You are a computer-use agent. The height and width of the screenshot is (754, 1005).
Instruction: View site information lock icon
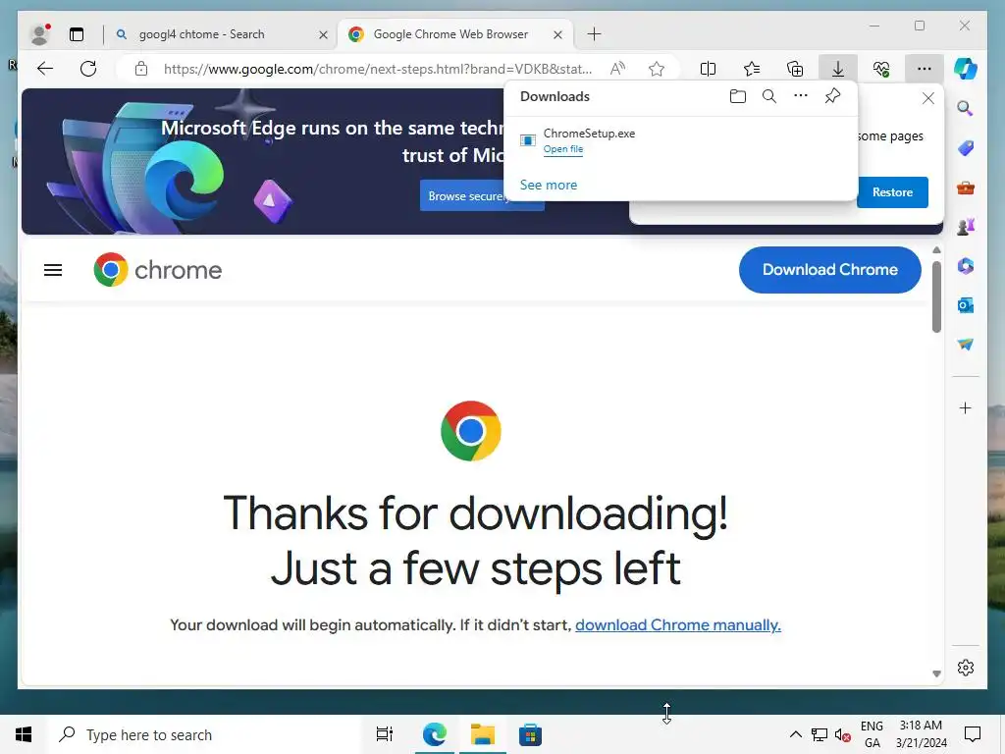tap(141, 69)
